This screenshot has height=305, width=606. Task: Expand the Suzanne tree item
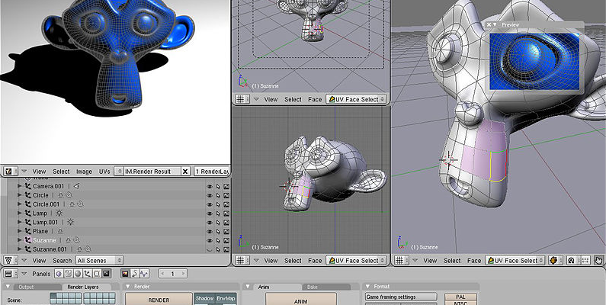(20, 240)
